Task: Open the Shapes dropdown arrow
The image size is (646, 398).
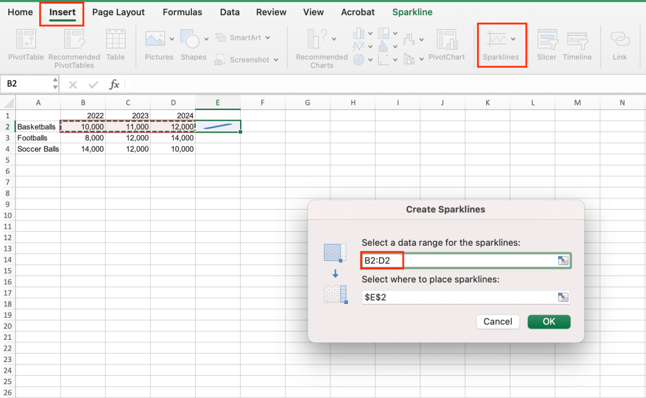Action: point(206,39)
